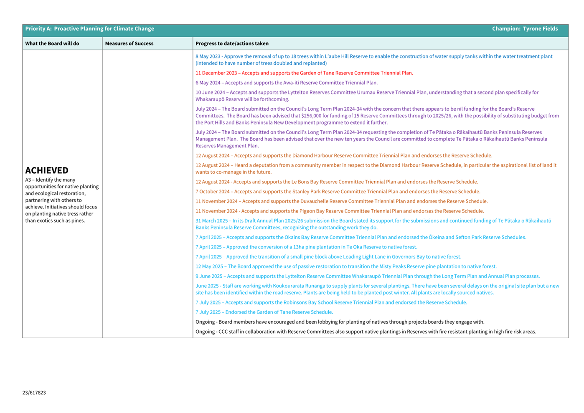584x413 pixels.
Task: Select the 6 May 2024 Awa-iti Reserve entry
Action: click(x=287, y=83)
